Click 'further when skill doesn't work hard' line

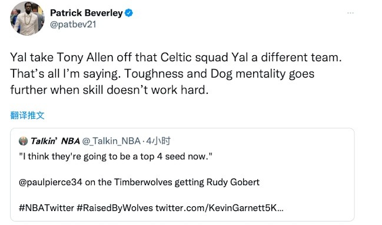pyautogui.click(x=109, y=90)
